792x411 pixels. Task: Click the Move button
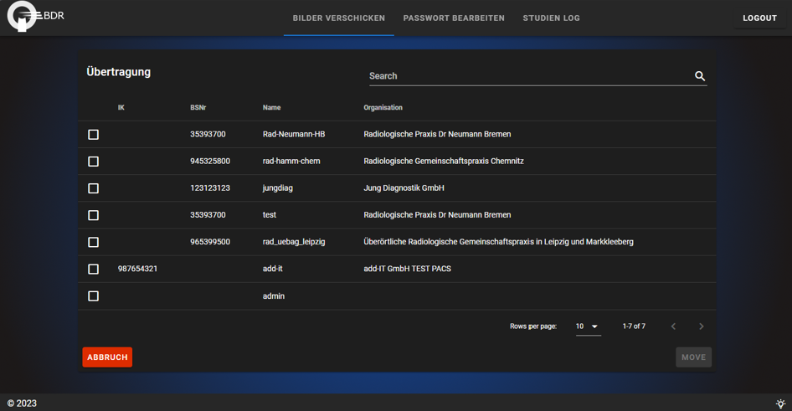tap(693, 357)
